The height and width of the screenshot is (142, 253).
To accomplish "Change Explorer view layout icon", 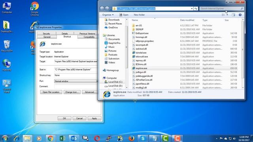I will 223,15.
